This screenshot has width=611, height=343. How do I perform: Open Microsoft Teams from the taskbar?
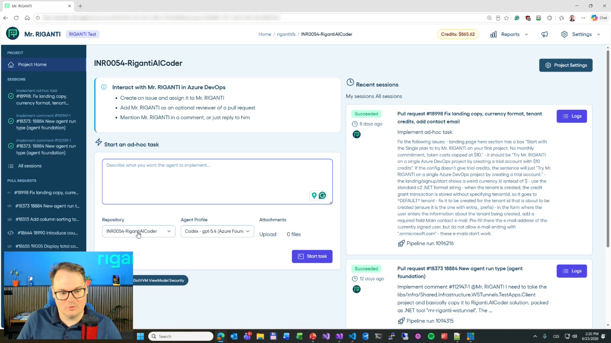247,336
